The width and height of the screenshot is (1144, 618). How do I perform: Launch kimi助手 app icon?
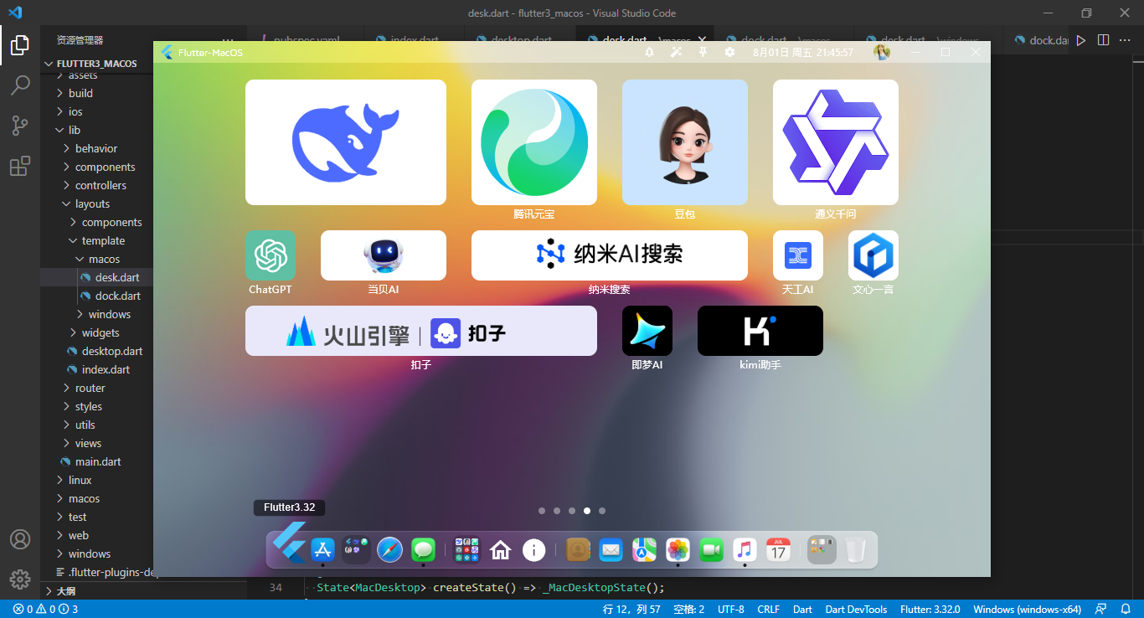tap(759, 330)
